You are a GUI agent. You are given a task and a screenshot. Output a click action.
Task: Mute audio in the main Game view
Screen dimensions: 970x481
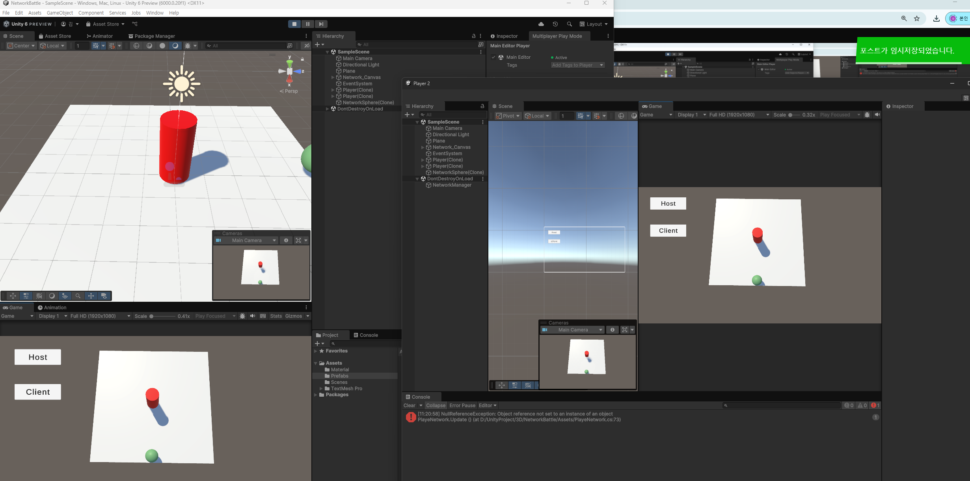(x=253, y=316)
